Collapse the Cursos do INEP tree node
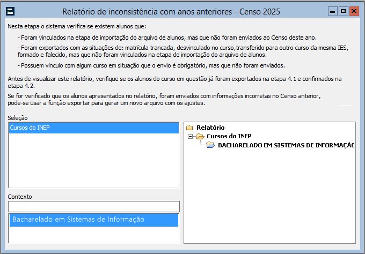365x254 pixels. tap(190, 137)
